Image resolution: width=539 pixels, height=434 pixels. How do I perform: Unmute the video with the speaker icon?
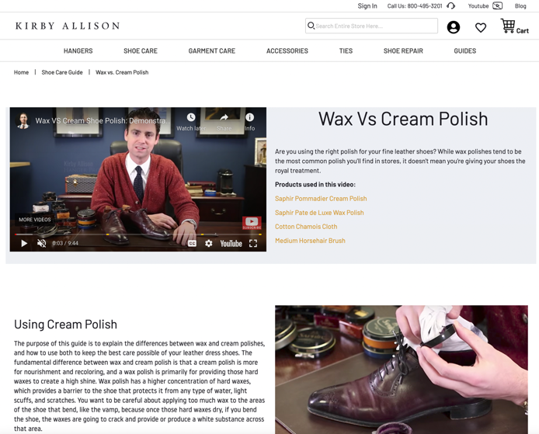click(x=42, y=243)
